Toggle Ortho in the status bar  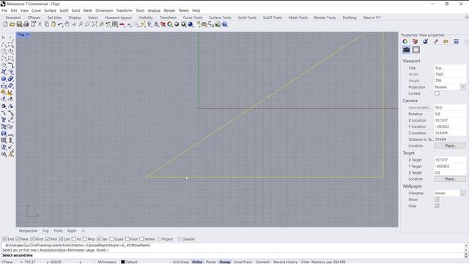[197, 262]
